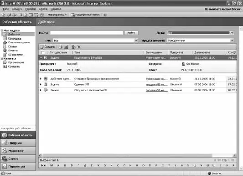The width and height of the screenshot is (243, 176).
Task: Click the horizontal scrollbar below the grid
Action: (x=138, y=155)
